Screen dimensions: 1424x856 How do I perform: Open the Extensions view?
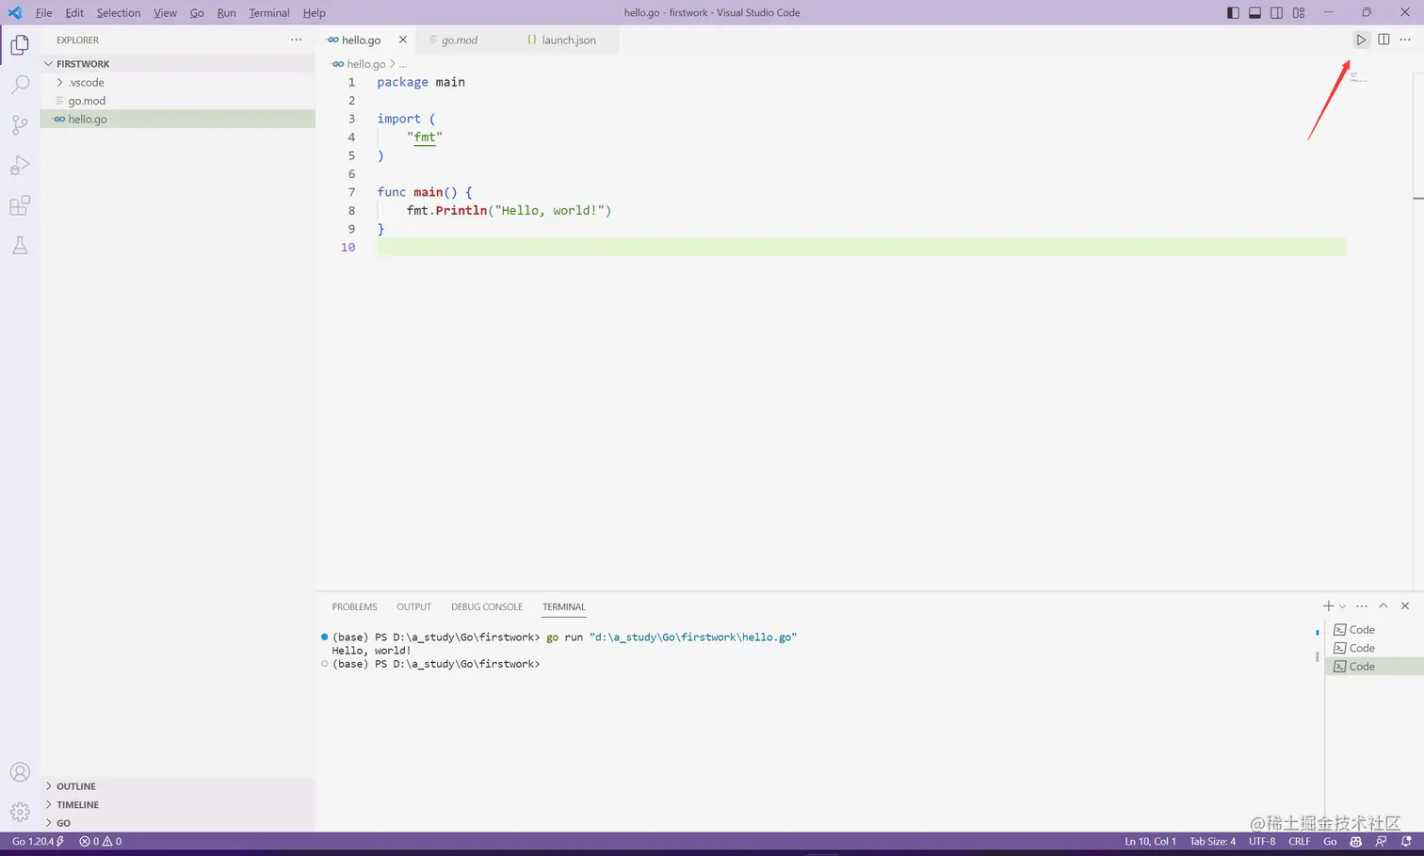click(20, 205)
